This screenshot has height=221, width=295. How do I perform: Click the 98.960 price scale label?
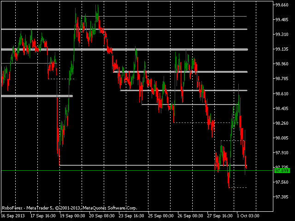282,64
